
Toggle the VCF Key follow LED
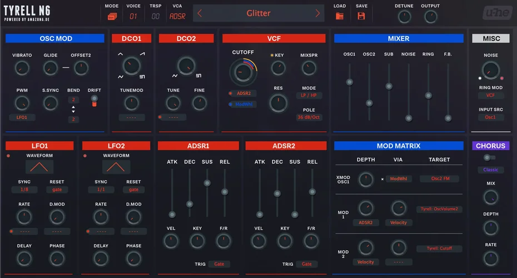(x=272, y=56)
